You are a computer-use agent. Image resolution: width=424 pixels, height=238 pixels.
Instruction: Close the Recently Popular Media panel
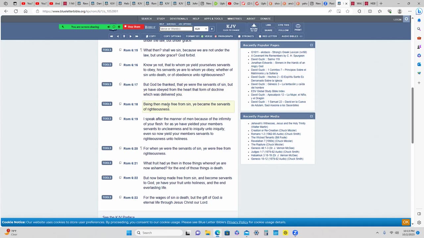[311, 116]
